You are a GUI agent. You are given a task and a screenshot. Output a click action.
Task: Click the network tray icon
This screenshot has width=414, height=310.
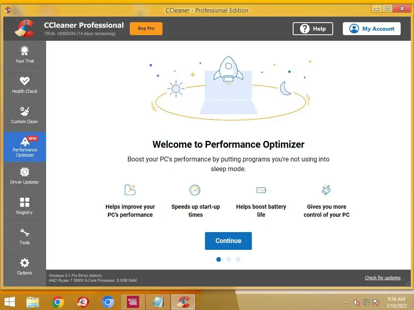[x=366, y=302]
